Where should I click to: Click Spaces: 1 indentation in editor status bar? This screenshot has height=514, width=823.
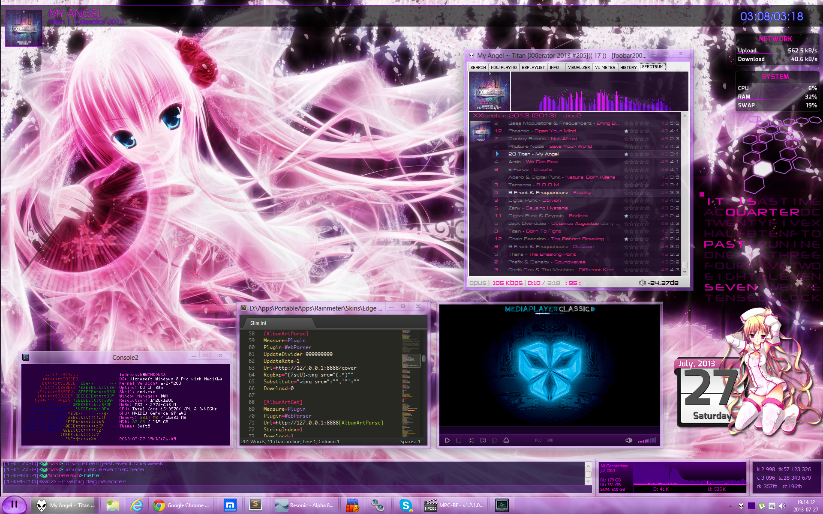(410, 442)
